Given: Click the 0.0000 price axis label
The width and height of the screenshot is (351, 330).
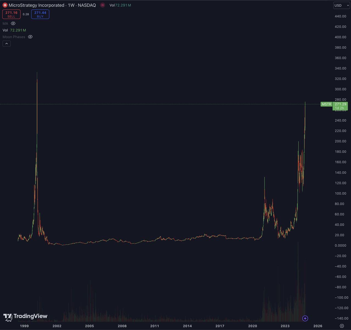Looking at the screenshot, I should click(340, 245).
